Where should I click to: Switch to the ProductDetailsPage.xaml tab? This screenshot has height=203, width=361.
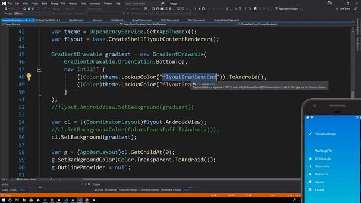pos(226,20)
